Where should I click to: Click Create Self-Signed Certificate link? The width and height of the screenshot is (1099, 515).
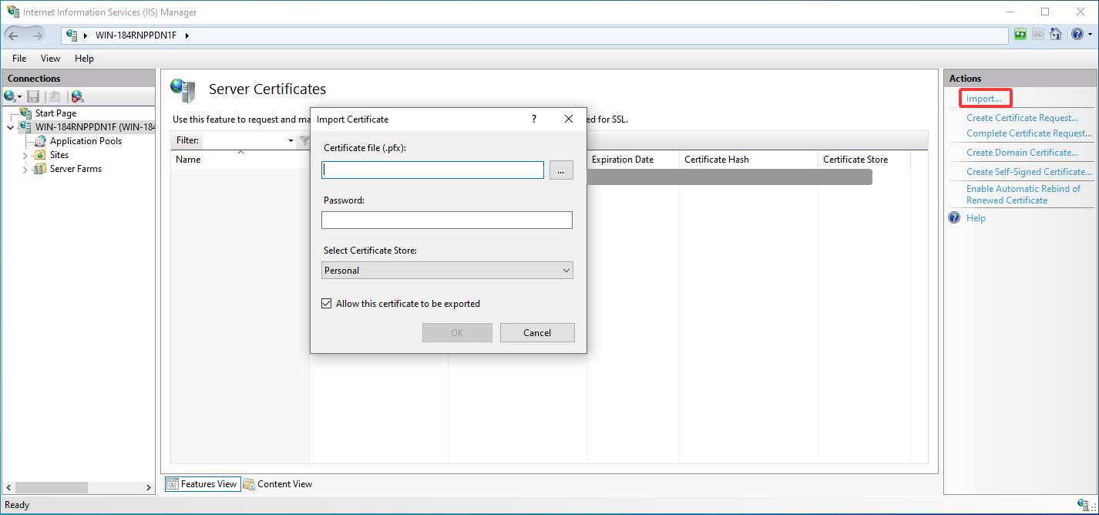pos(1029,172)
